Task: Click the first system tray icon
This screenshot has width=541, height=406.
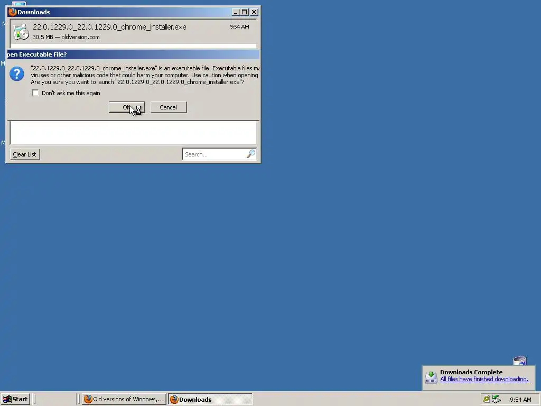Action: click(486, 399)
